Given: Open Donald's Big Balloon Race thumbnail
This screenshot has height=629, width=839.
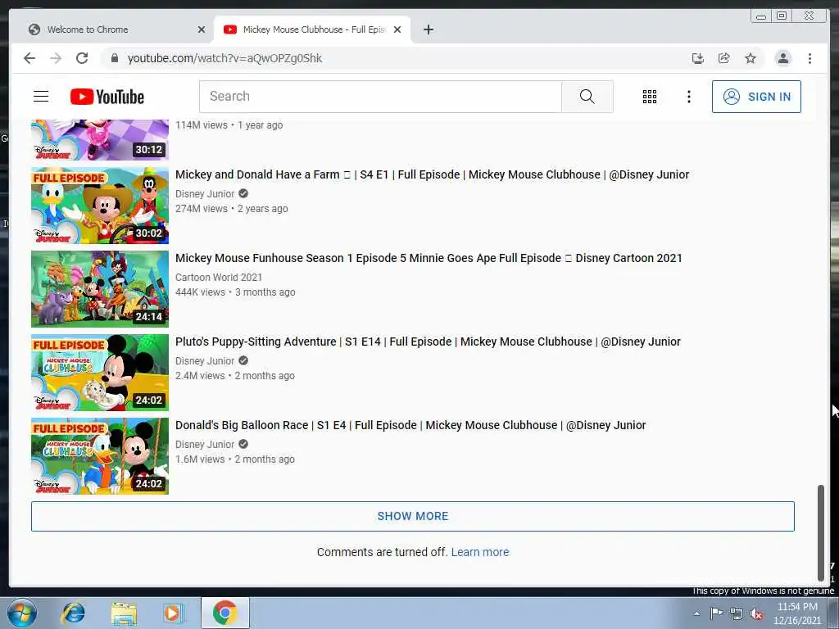Looking at the screenshot, I should [x=99, y=455].
